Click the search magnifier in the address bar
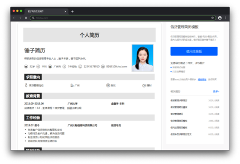Screen dimensions: 240x164 pos(33,18)
